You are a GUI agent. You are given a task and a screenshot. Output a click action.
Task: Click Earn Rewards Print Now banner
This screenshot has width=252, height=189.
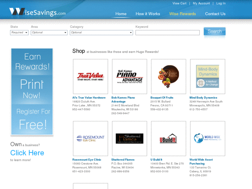click(32, 92)
